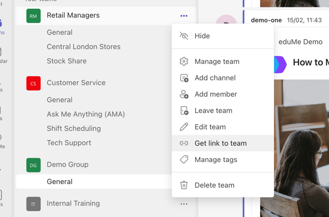Open Retail Managers more options ellipsis
329x217 pixels.
coord(184,16)
